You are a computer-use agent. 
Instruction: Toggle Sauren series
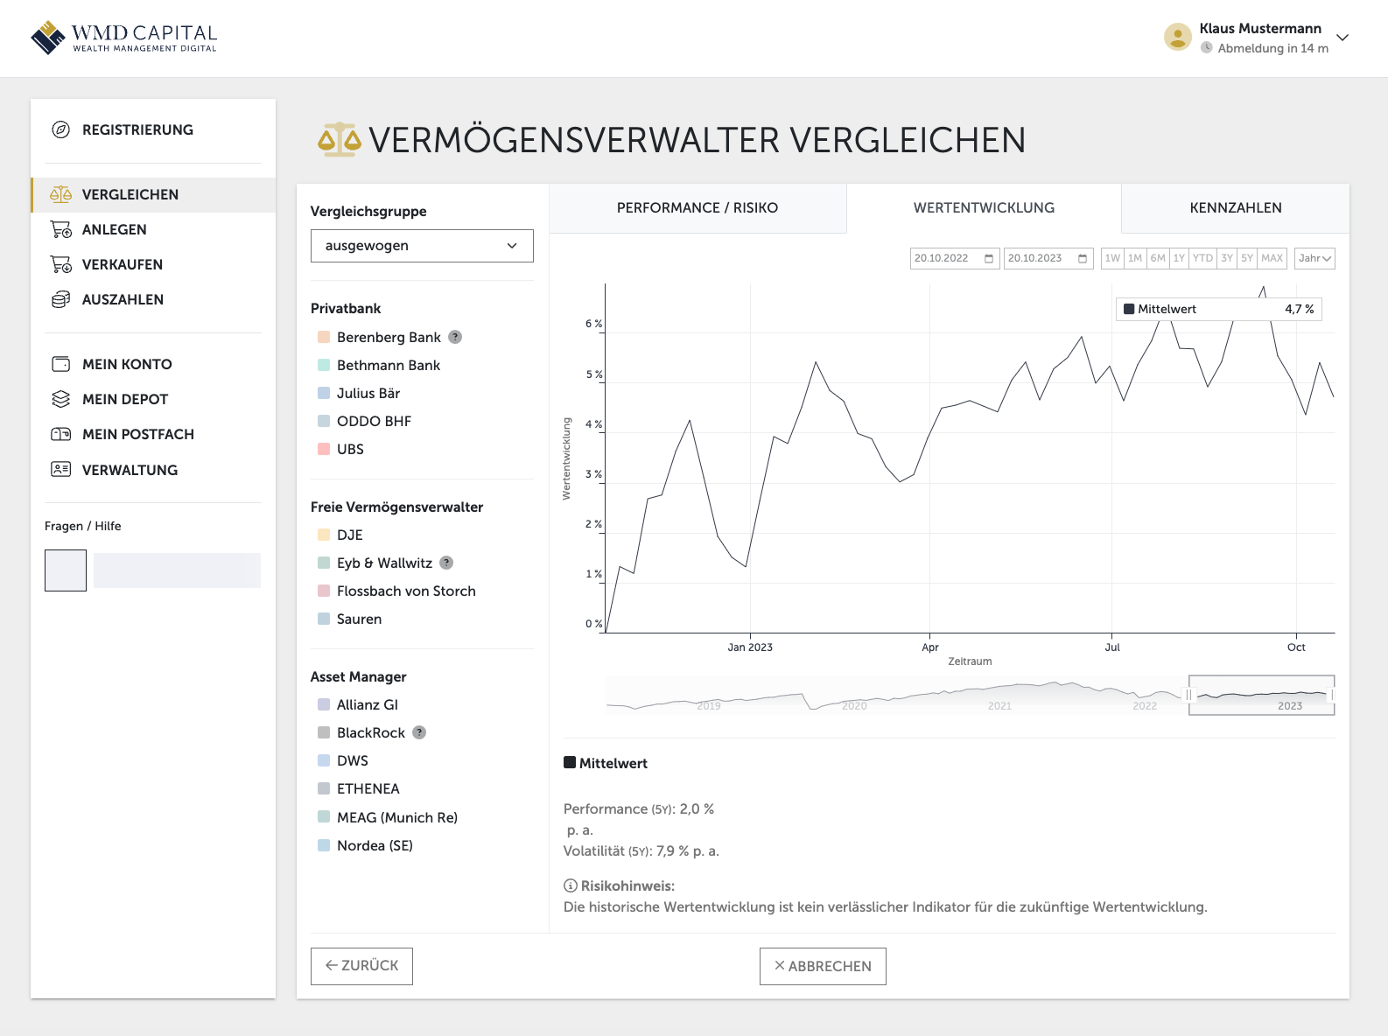pos(350,619)
